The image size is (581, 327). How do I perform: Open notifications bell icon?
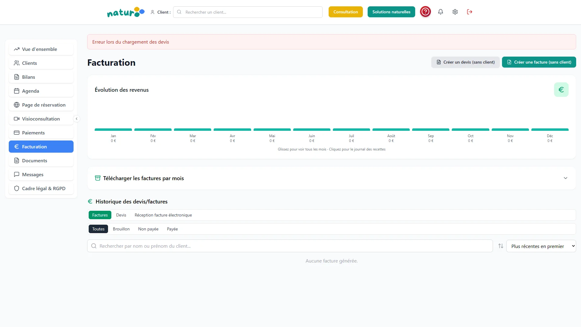point(441,12)
